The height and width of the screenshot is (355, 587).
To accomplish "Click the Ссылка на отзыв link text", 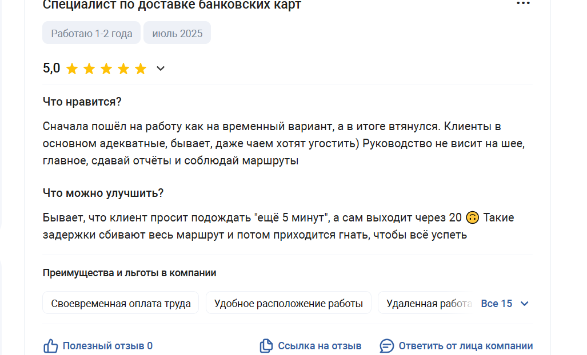I will coord(320,346).
